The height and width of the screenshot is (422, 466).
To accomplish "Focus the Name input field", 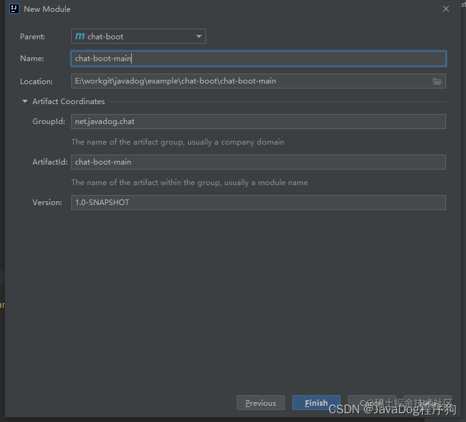I will pyautogui.click(x=259, y=59).
